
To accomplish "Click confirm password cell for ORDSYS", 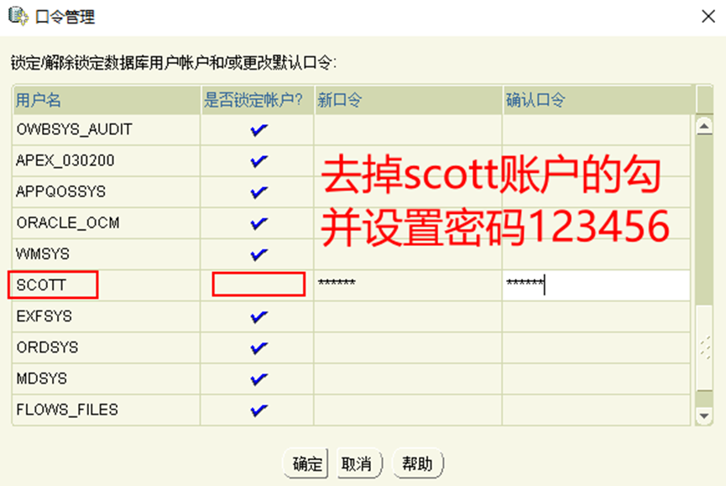I will (x=597, y=348).
